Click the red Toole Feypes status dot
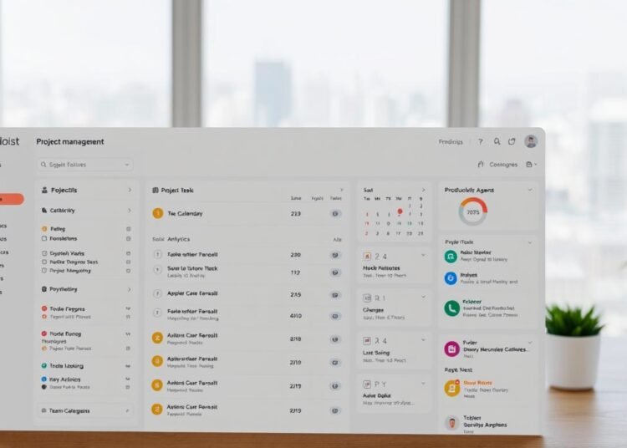Viewport: 627px width, 448px height. 44,308
